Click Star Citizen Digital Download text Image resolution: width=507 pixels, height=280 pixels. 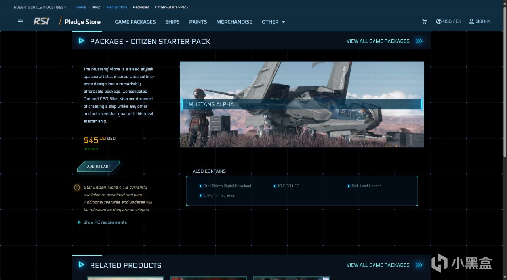(x=227, y=186)
